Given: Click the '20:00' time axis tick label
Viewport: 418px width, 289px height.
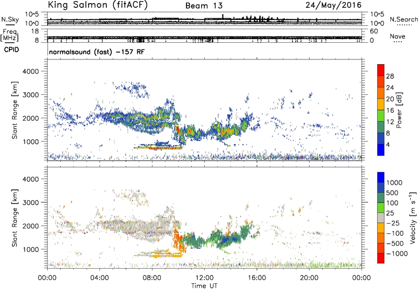Looking at the screenshot, I should 309,278.
